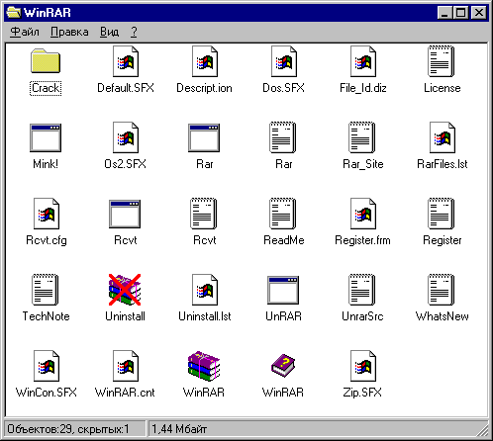Select the WinRAR help book with question mark
The height and width of the screenshot is (441, 493).
(x=283, y=366)
